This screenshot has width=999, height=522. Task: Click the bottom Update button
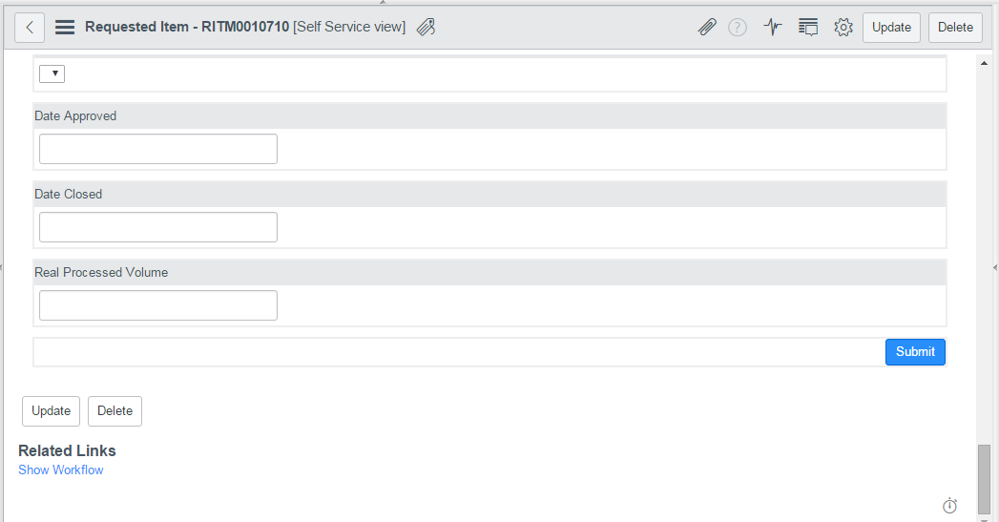51,411
